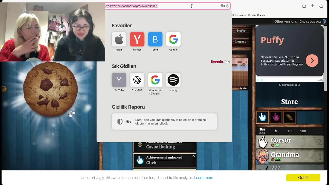Click the translate icon in address bar

click(223, 6)
